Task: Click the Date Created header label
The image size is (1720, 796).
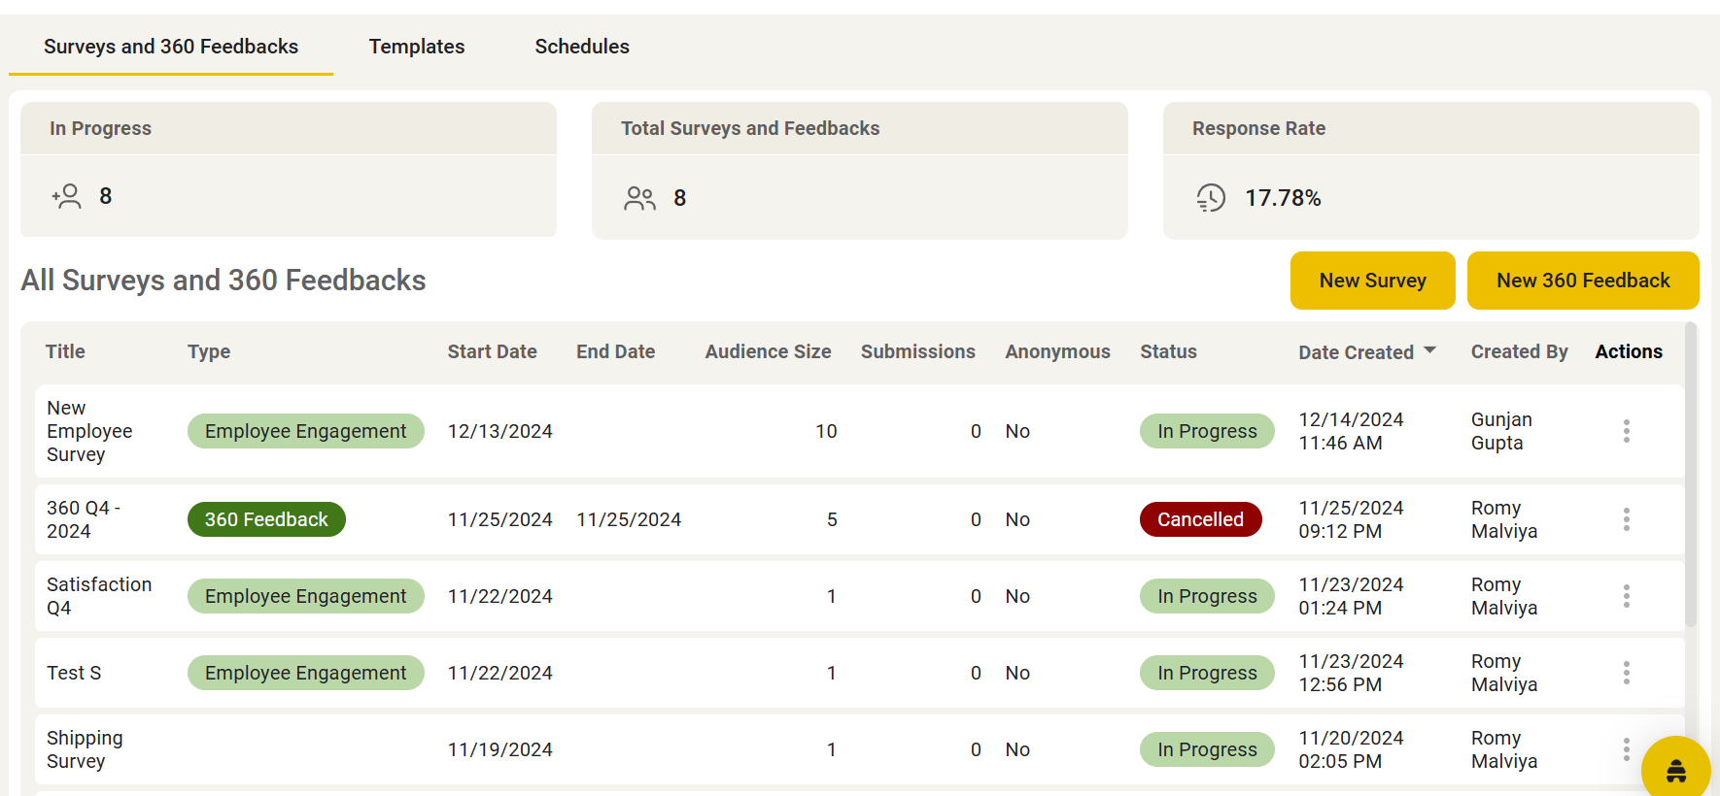Action: [x=1356, y=352]
